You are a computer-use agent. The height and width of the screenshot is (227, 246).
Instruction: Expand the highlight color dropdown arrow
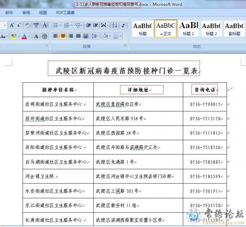pyautogui.click(x=18, y=36)
